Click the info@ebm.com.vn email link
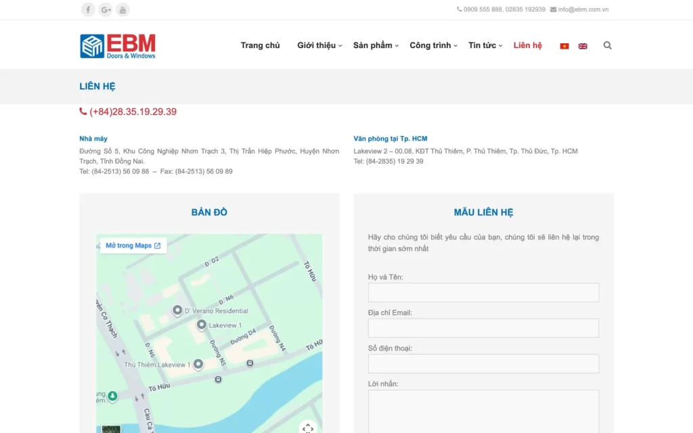This screenshot has width=693, height=433. pyautogui.click(x=583, y=9)
